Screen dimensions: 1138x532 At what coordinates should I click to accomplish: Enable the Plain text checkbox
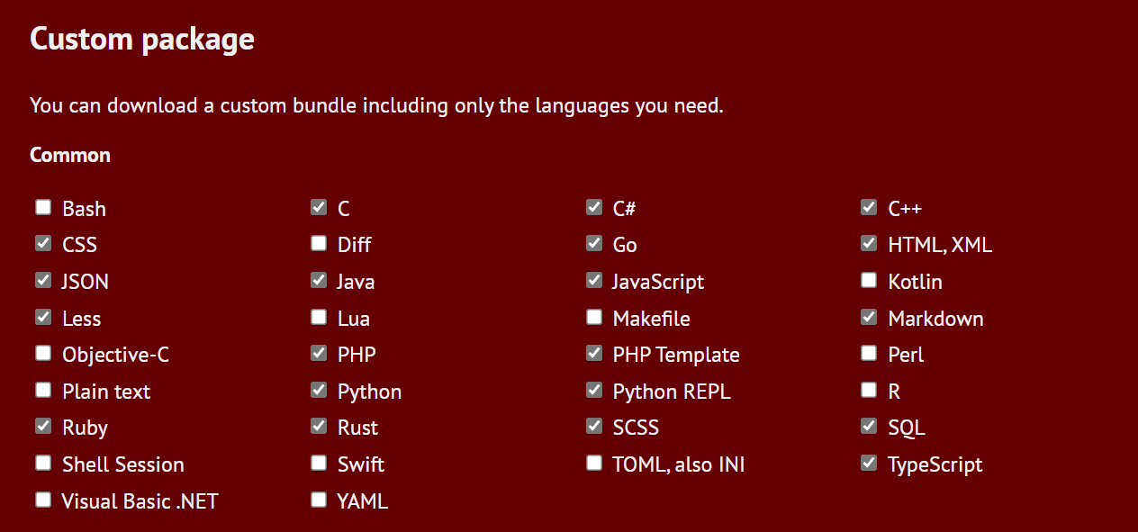(43, 391)
